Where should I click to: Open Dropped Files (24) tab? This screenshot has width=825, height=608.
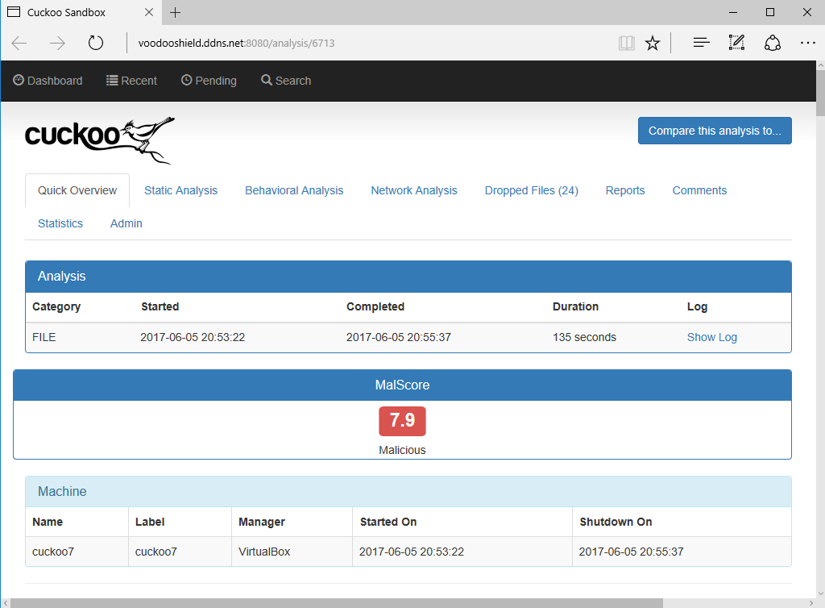click(x=532, y=190)
